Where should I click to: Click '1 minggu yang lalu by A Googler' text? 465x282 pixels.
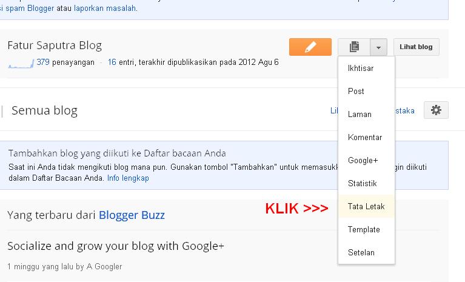65,267
